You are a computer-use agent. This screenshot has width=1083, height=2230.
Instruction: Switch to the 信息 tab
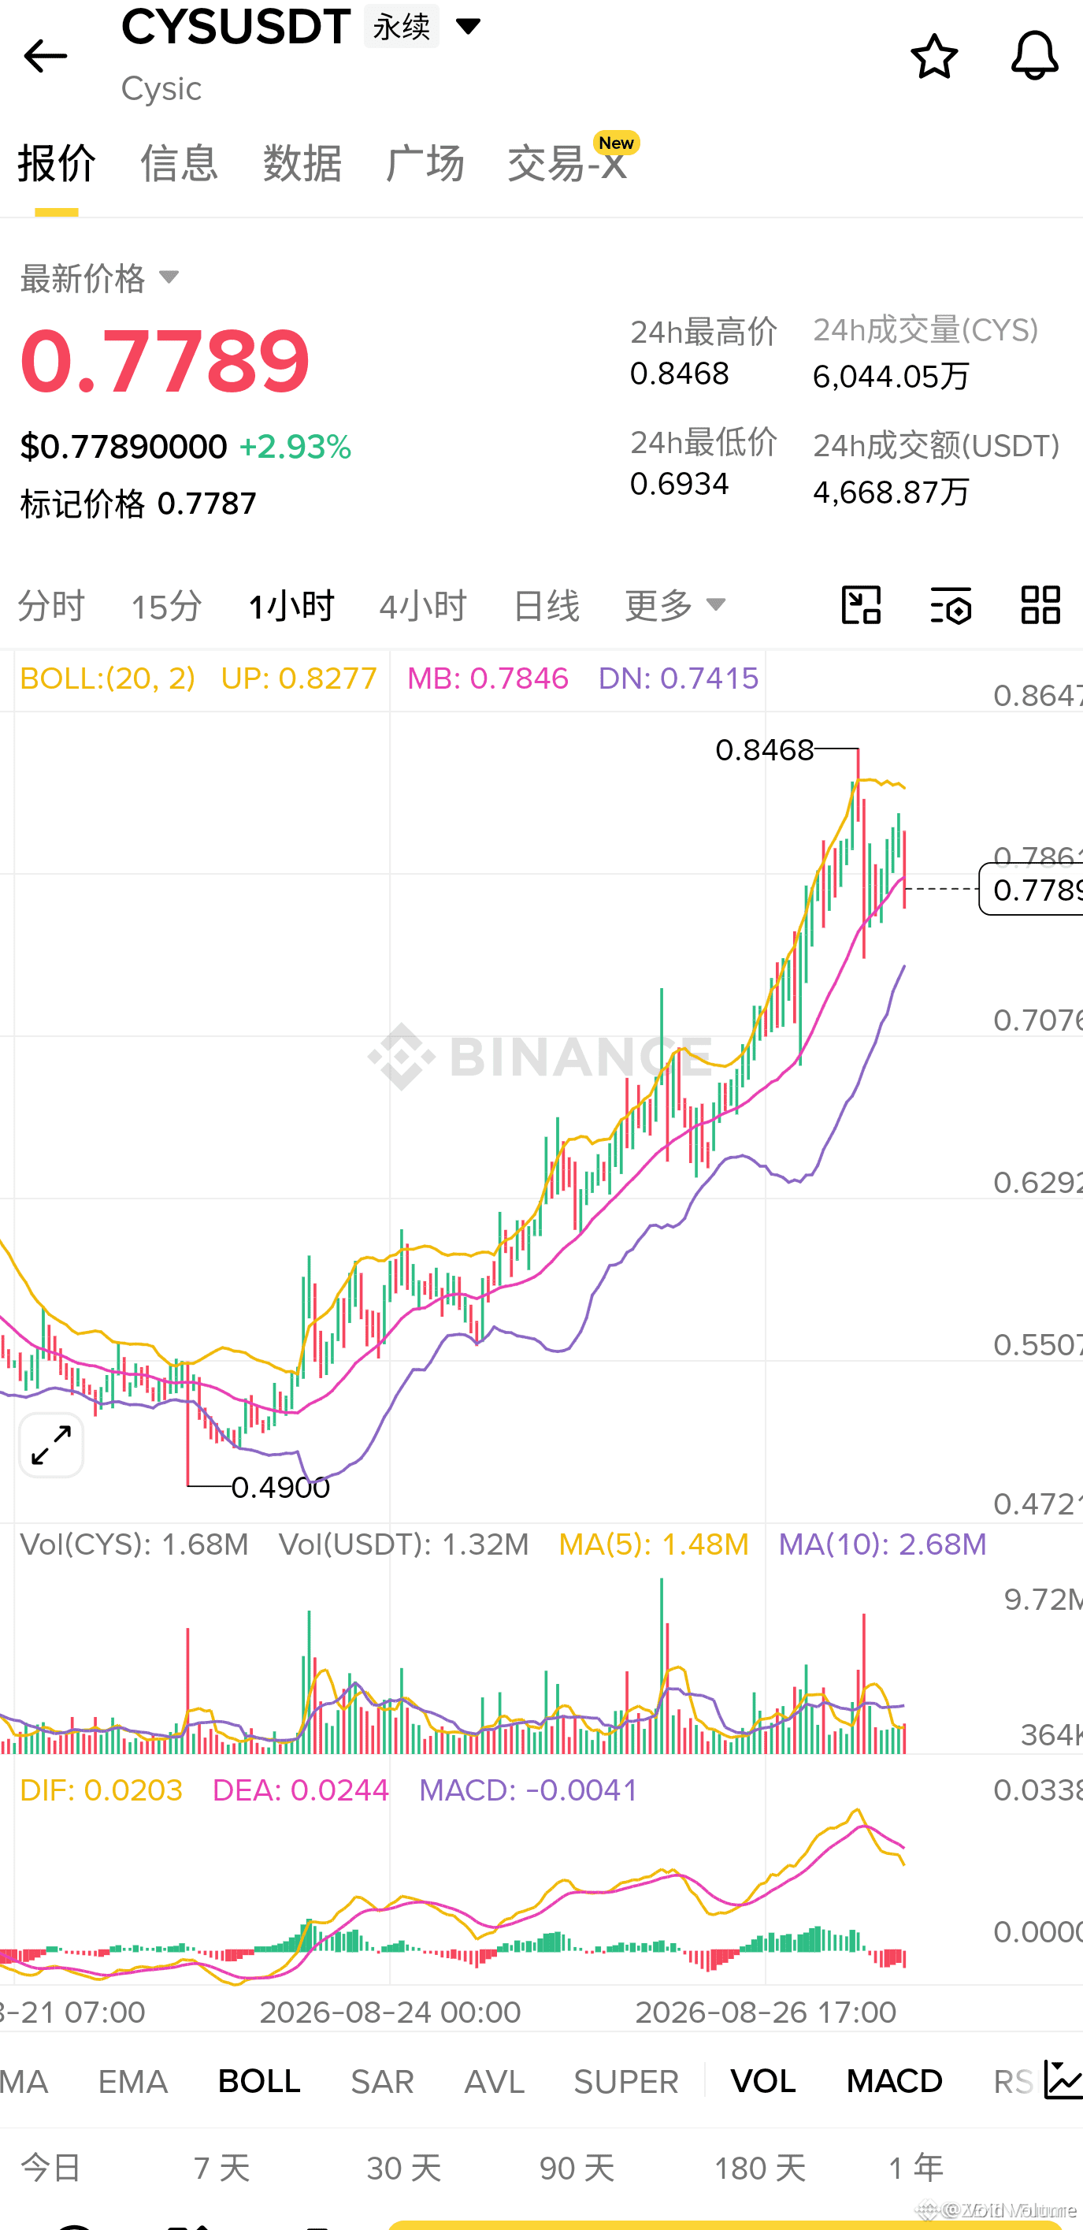tap(179, 163)
